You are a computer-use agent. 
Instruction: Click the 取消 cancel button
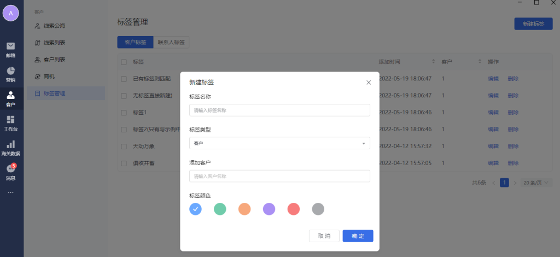324,236
